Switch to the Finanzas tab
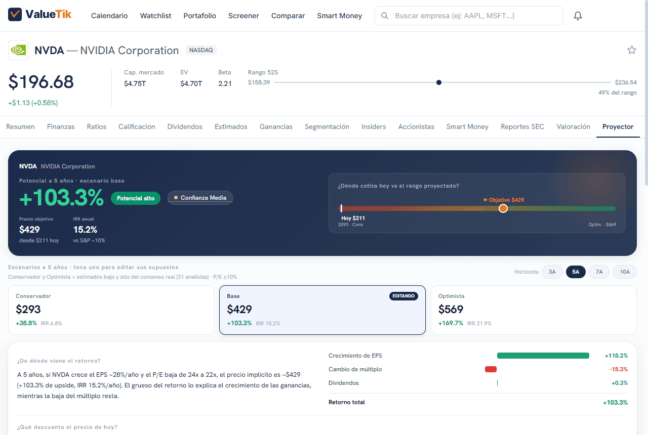Image resolution: width=648 pixels, height=435 pixels. [61, 127]
